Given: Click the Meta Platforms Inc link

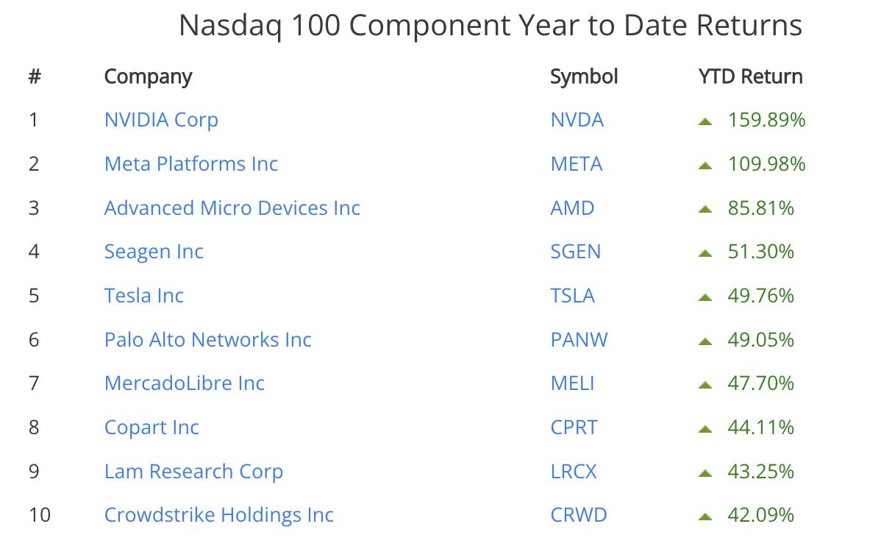Looking at the screenshot, I should (191, 163).
